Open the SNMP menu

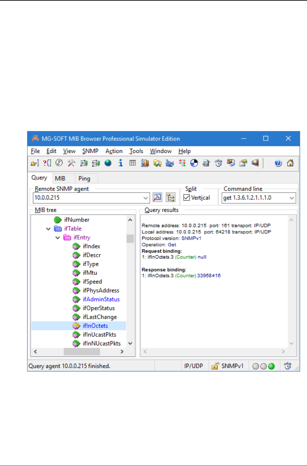click(x=90, y=151)
